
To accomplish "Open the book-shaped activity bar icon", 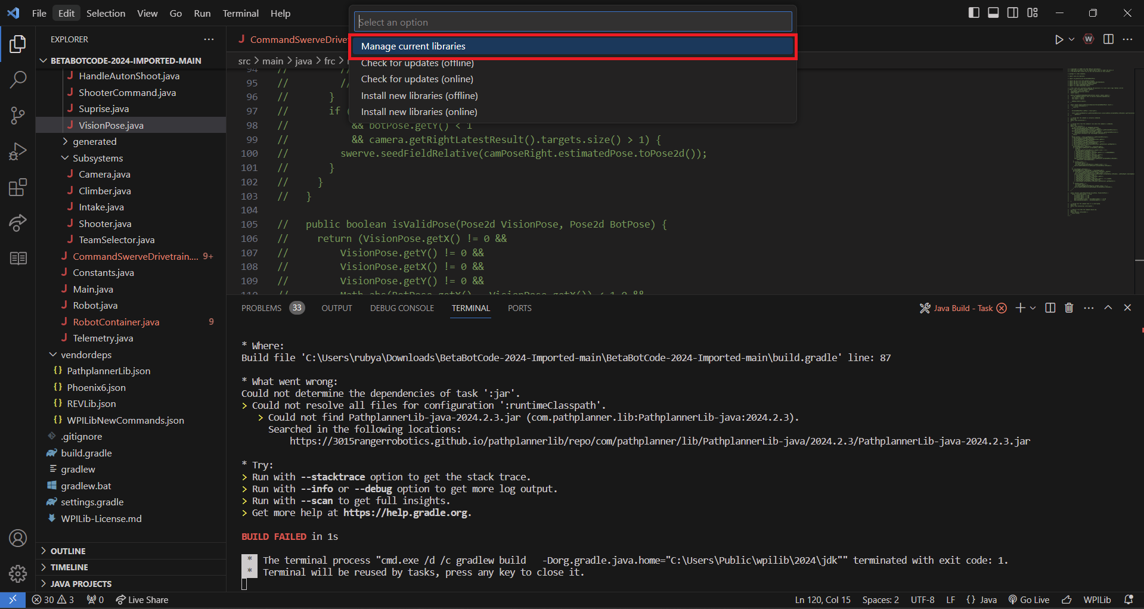I will point(18,259).
